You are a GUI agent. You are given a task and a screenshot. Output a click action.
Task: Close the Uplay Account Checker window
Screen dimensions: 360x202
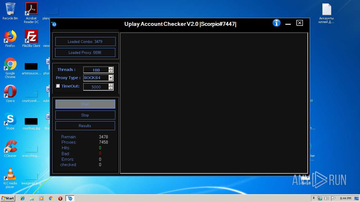[300, 23]
